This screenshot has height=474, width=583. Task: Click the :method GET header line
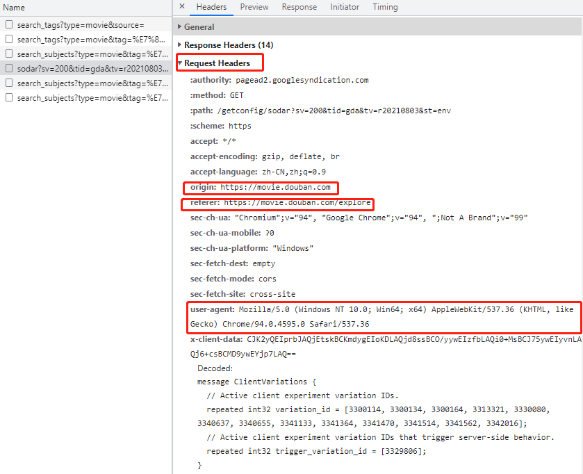tap(217, 95)
